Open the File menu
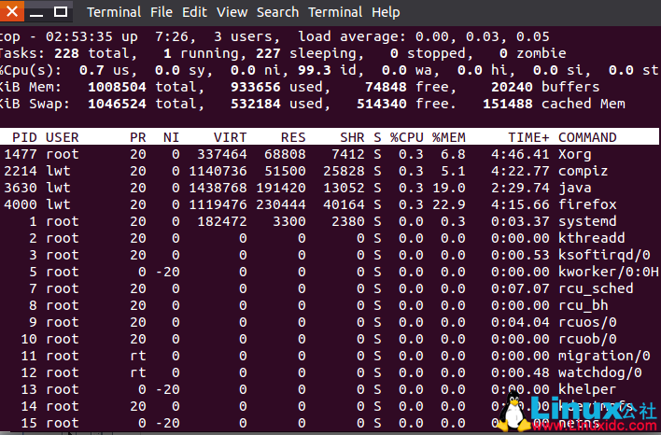The image size is (661, 435). click(162, 12)
